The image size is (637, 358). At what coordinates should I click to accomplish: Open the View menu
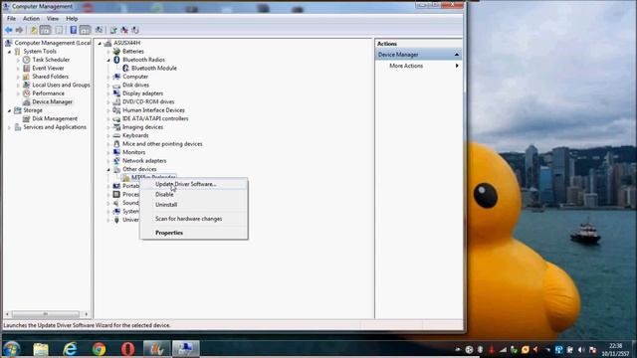53,19
